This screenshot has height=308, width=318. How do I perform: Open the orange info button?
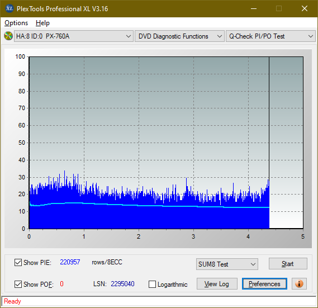pos(299,283)
